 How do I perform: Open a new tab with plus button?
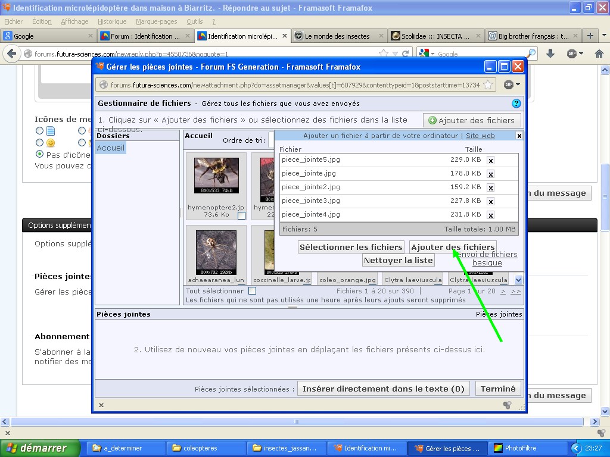pos(590,36)
